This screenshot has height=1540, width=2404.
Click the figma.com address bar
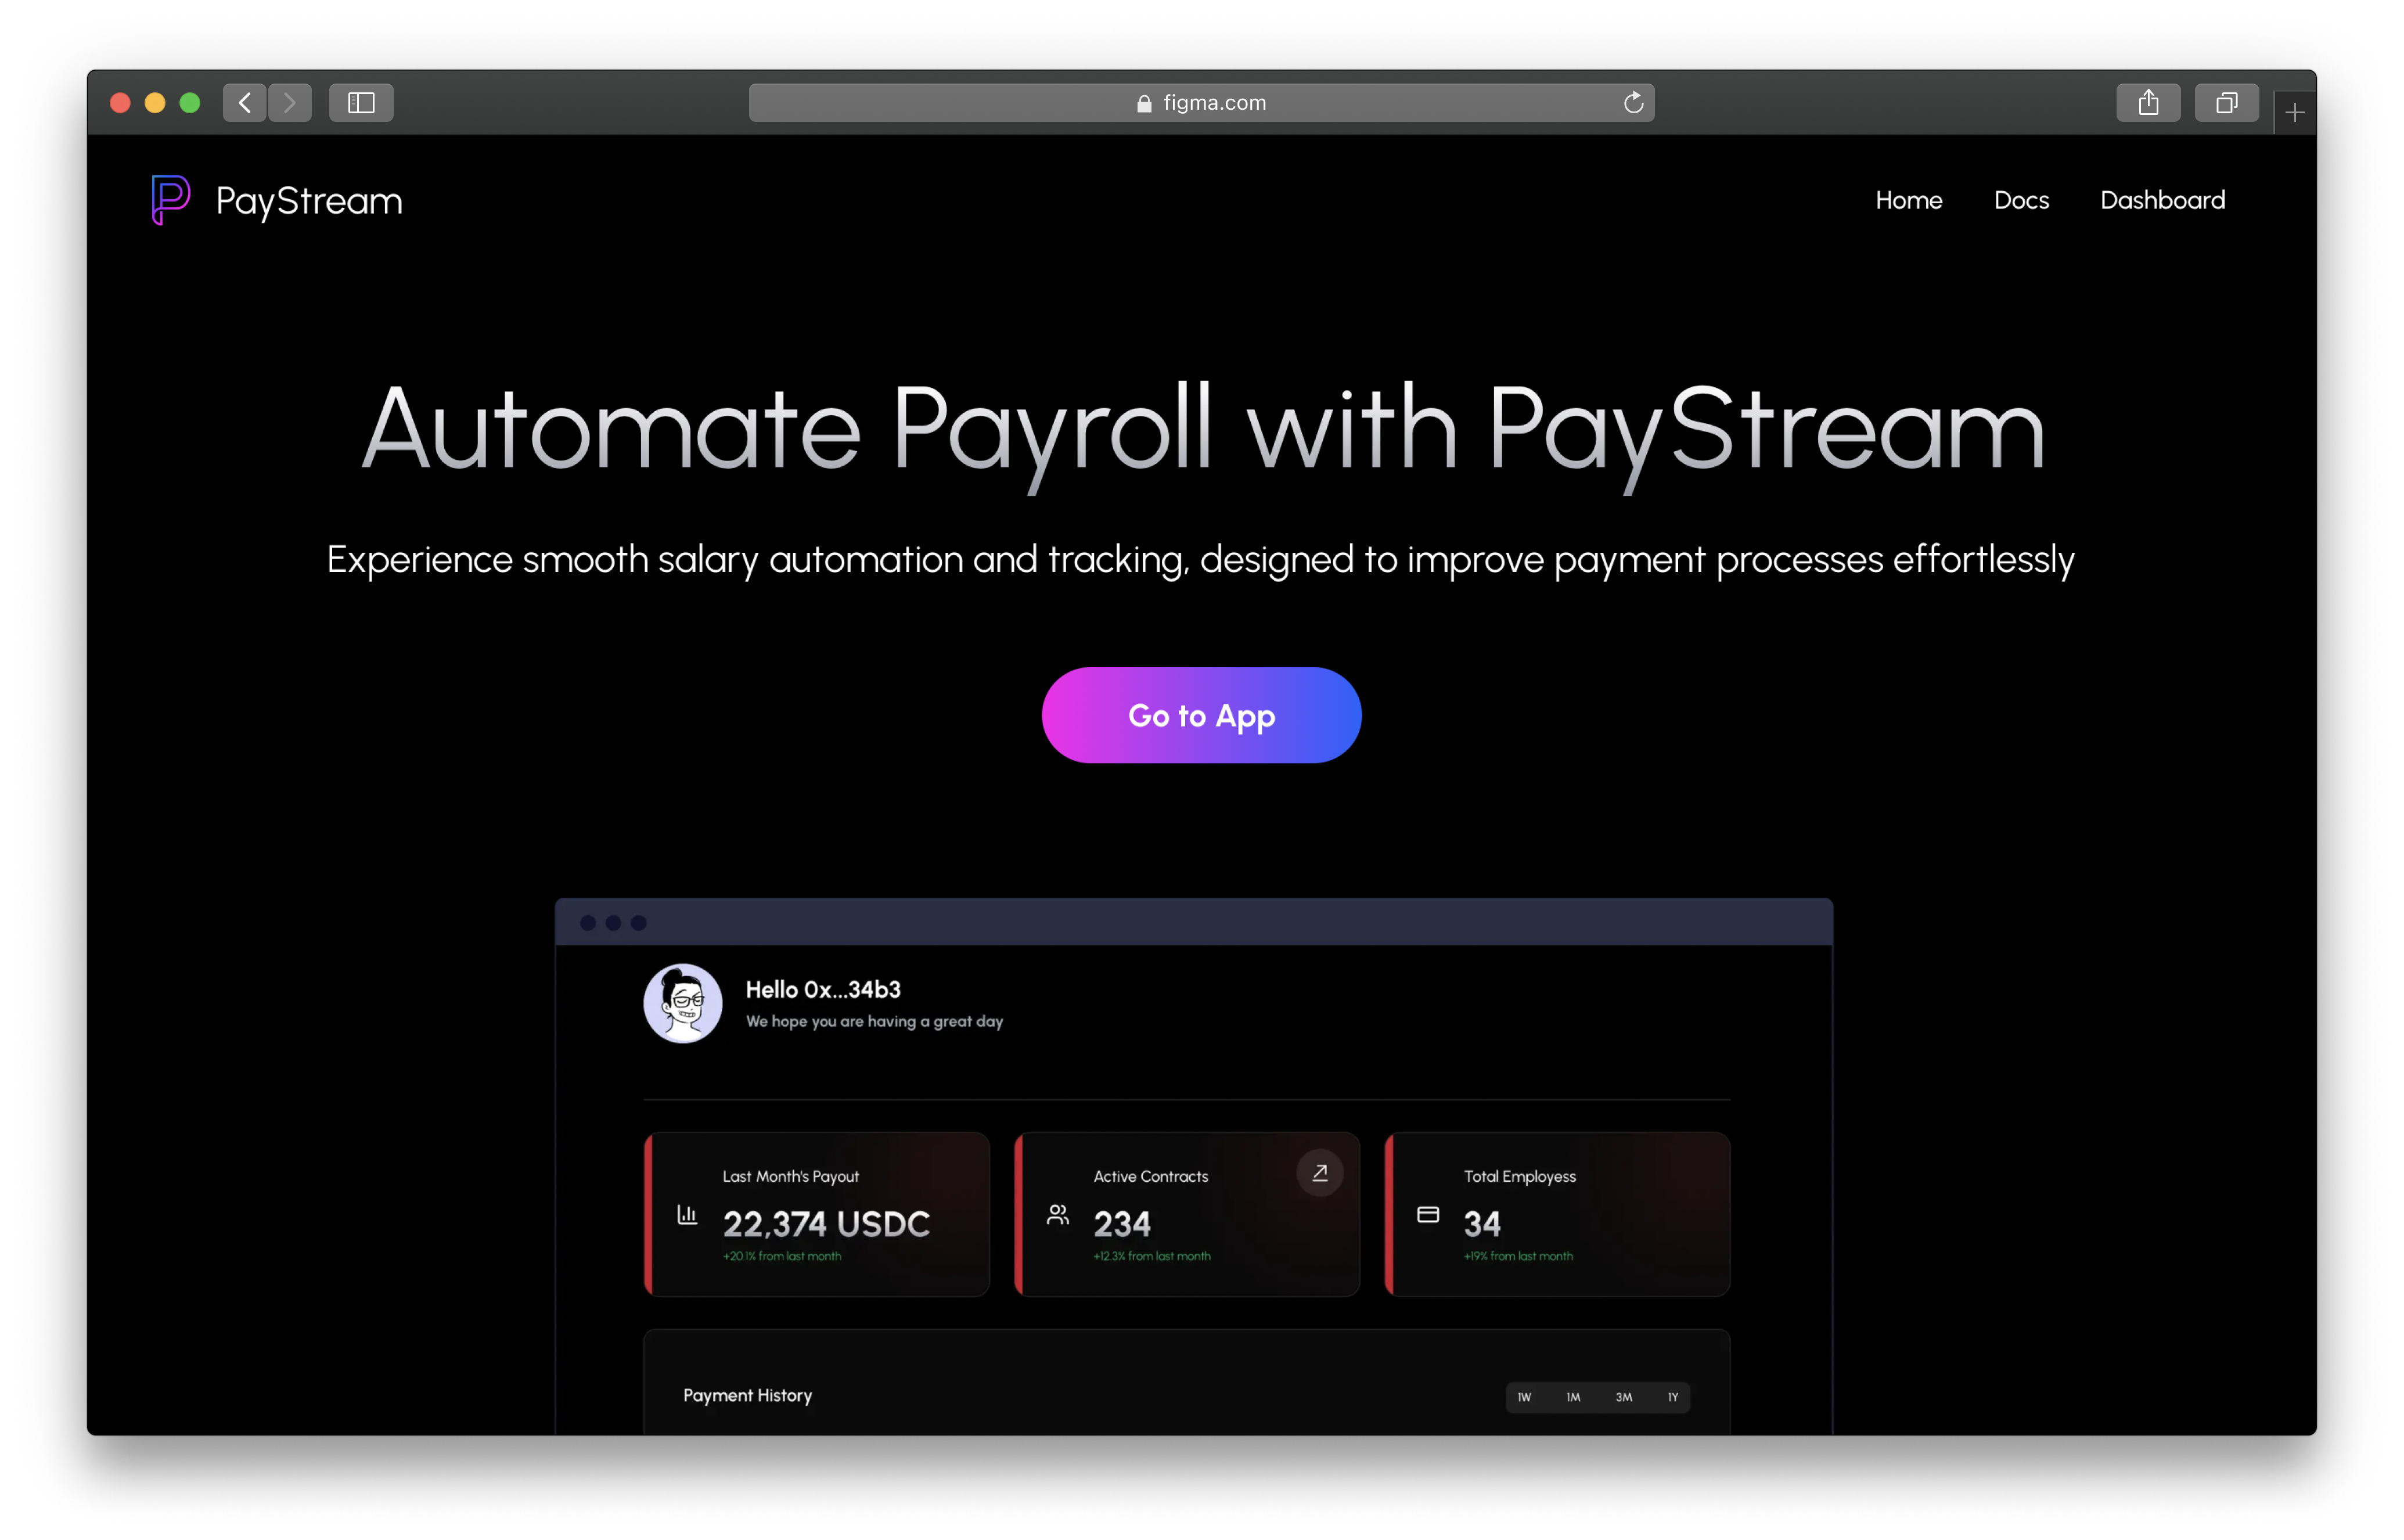[x=1200, y=102]
